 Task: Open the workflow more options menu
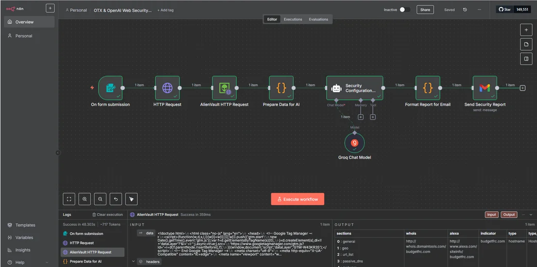(479, 10)
